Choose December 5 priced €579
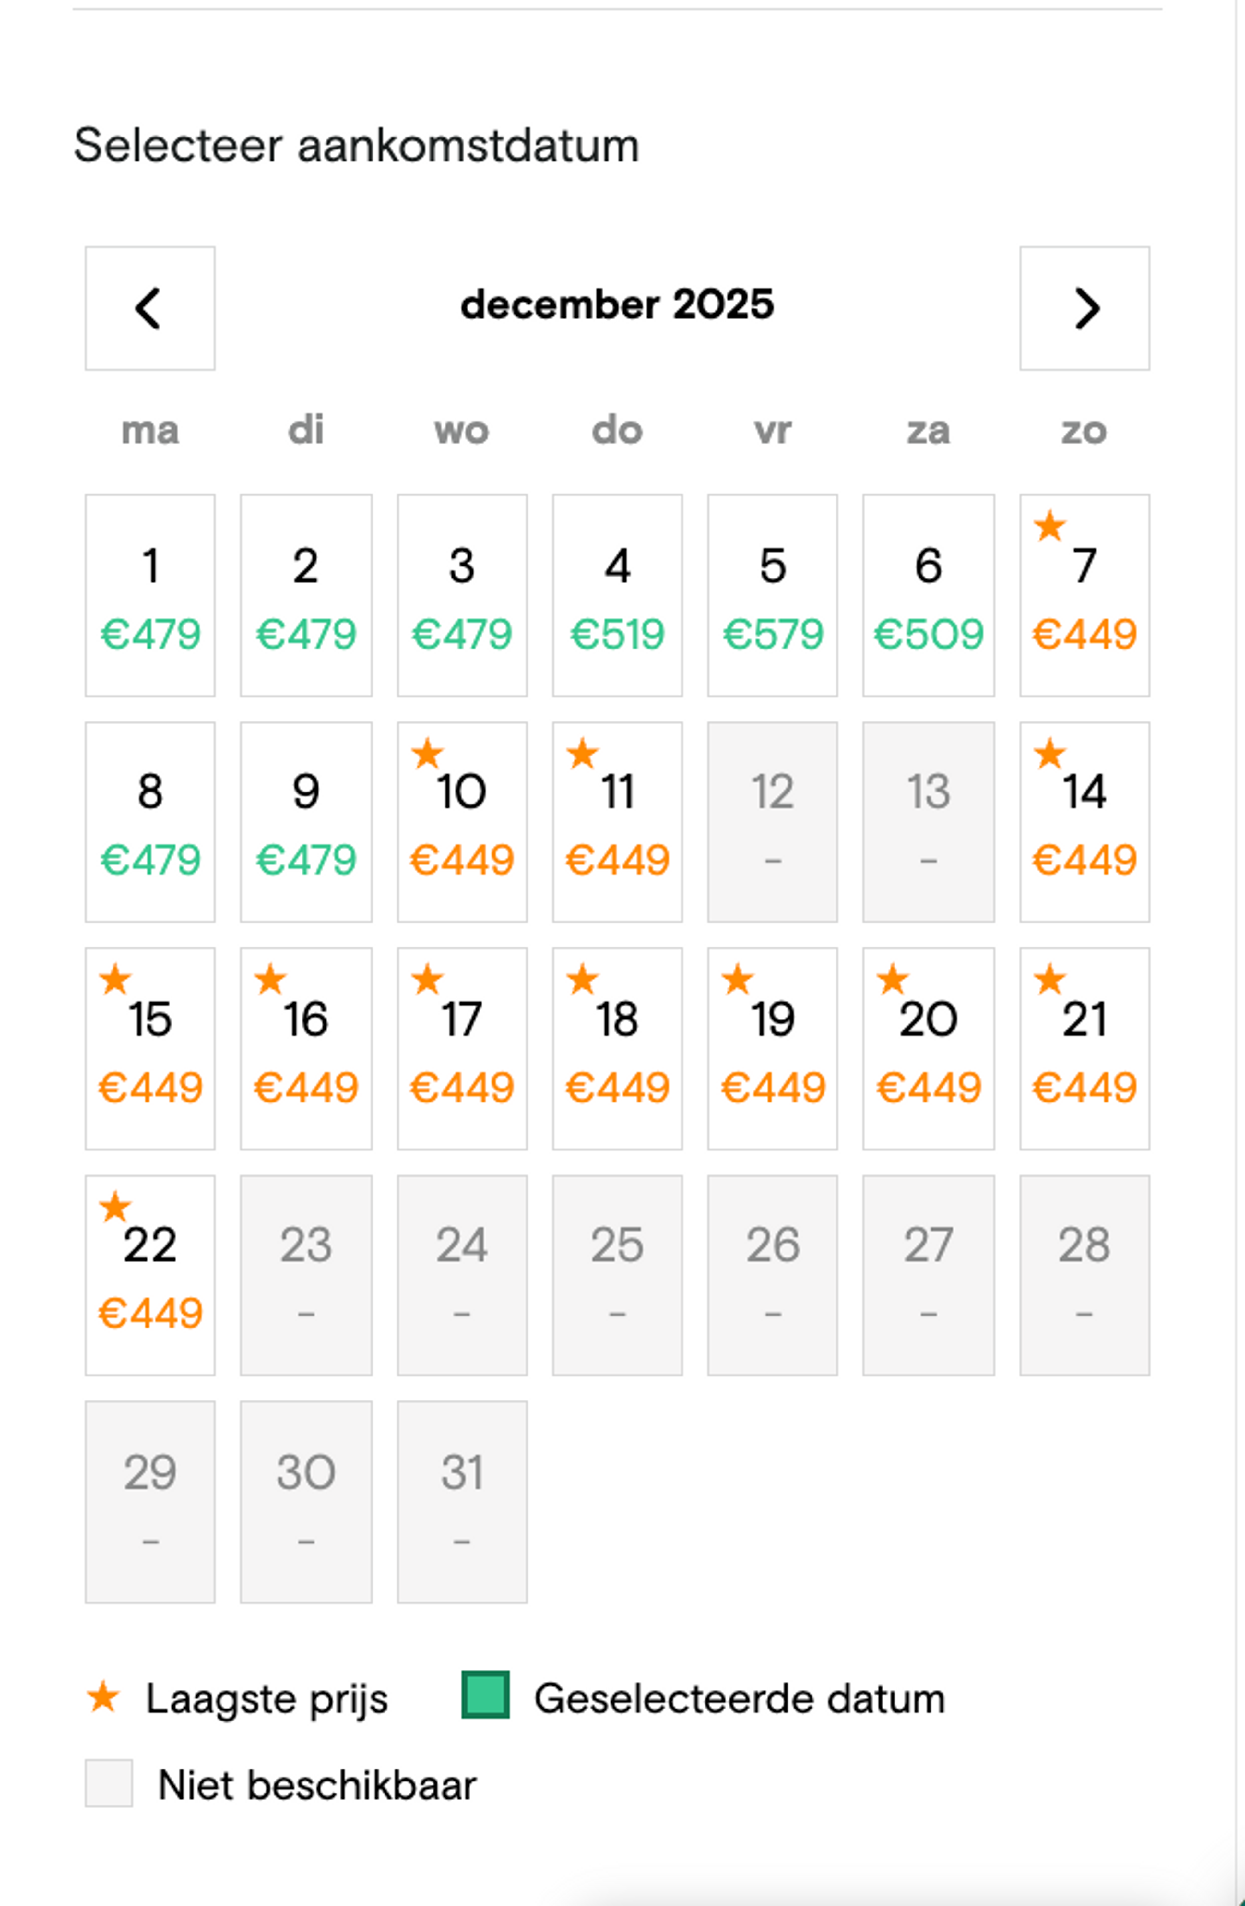The image size is (1245, 1906). coord(772,595)
